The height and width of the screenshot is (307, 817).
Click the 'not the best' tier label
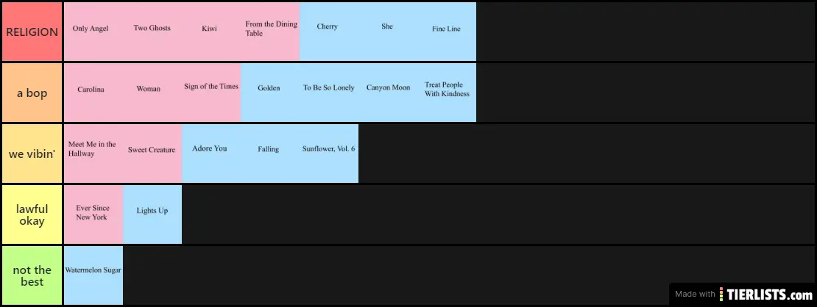[32, 275]
